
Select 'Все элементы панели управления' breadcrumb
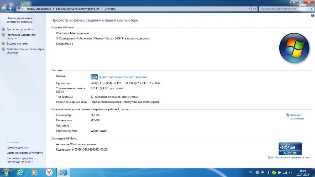(78, 9)
